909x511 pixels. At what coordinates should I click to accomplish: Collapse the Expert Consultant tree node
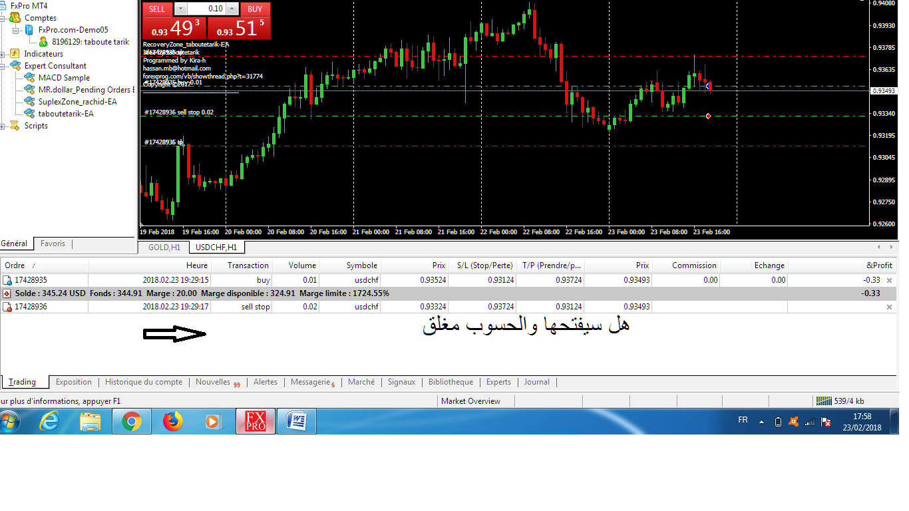(x=3, y=66)
